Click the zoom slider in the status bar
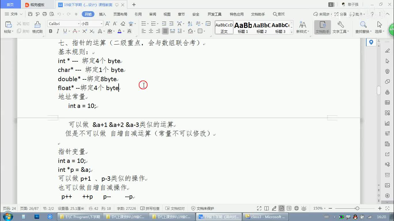This screenshot has width=394, height=221. tap(357, 208)
